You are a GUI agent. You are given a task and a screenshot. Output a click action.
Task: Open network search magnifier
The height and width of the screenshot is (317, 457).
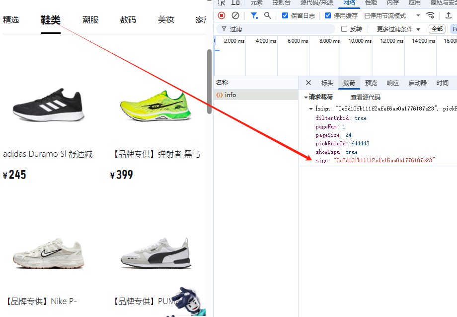coord(268,15)
